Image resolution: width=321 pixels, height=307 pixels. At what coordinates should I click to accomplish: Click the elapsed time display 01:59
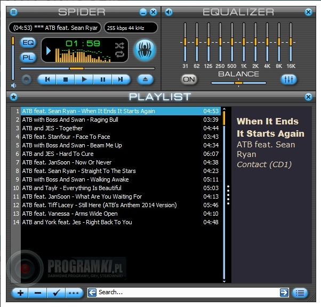click(83, 43)
